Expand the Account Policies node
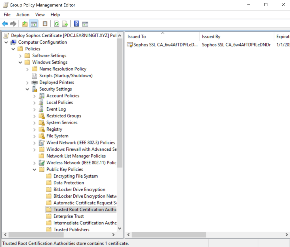Image resolution: width=290 pixels, height=247 pixels. click(x=34, y=96)
